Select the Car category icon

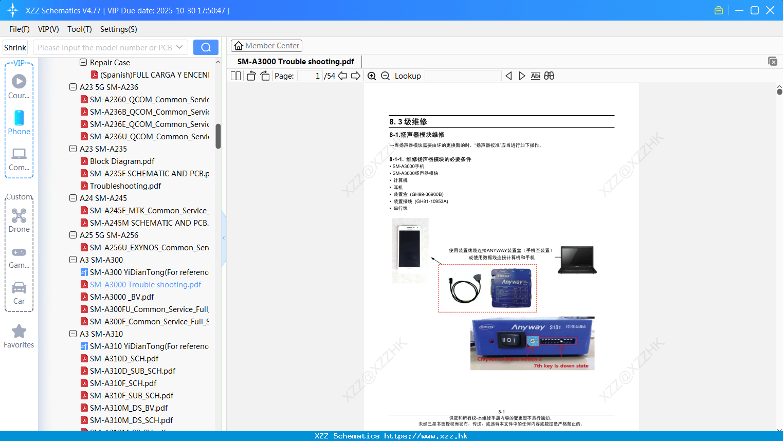coord(19,293)
